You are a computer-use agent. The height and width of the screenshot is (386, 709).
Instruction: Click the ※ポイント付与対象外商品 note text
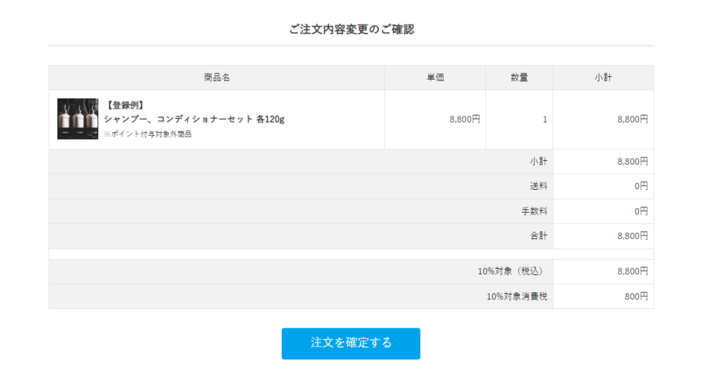pos(147,134)
